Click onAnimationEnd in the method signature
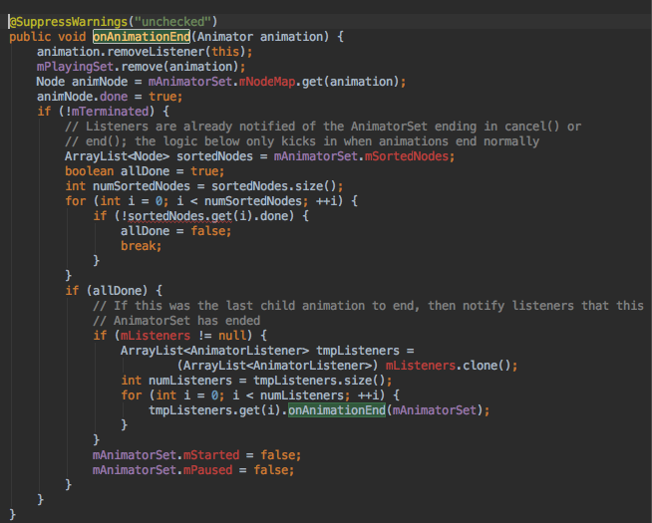Screen dimensions: 652x523 click(142, 37)
